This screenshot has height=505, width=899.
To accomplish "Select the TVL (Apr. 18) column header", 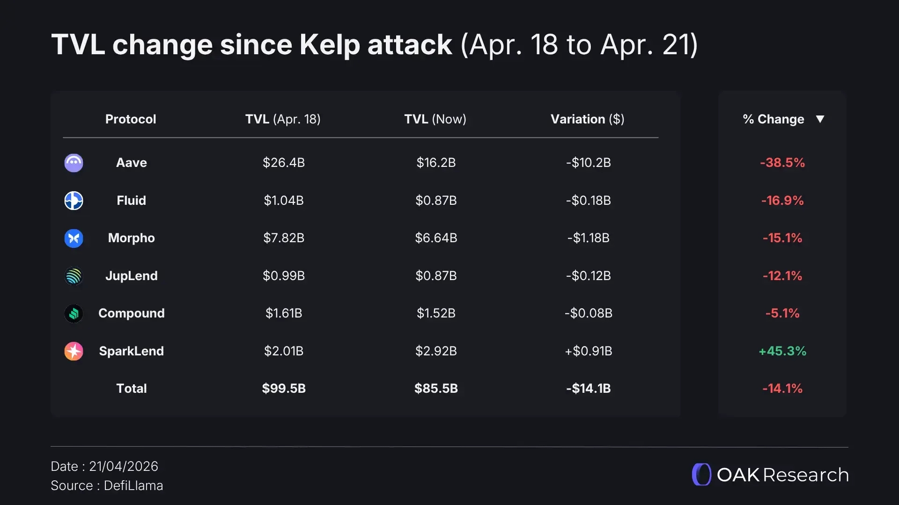I will coord(283,119).
